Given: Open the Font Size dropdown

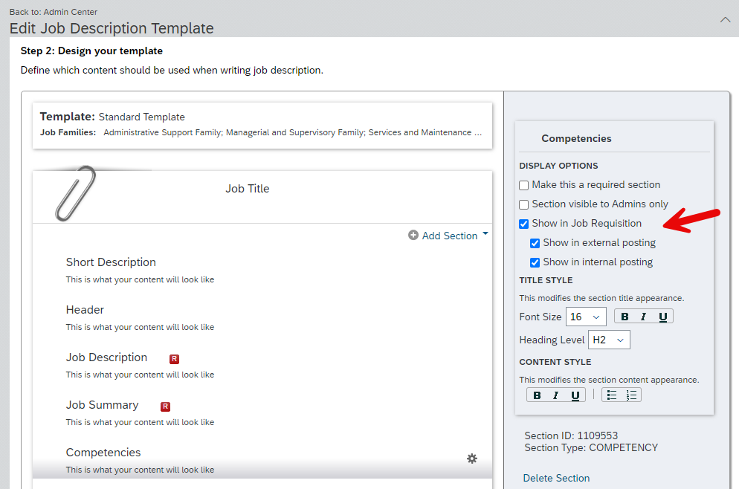Looking at the screenshot, I should 586,317.
